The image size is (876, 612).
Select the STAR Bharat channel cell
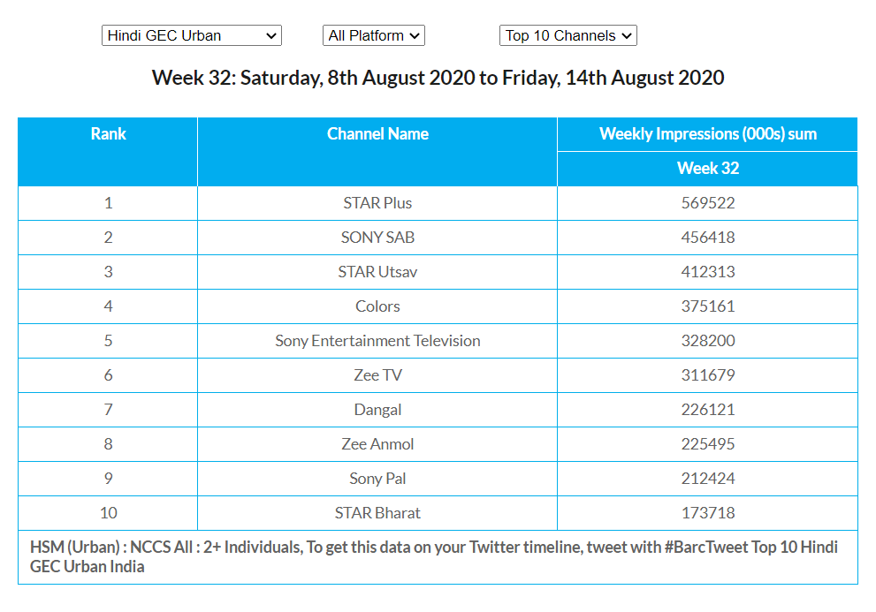coord(377,513)
